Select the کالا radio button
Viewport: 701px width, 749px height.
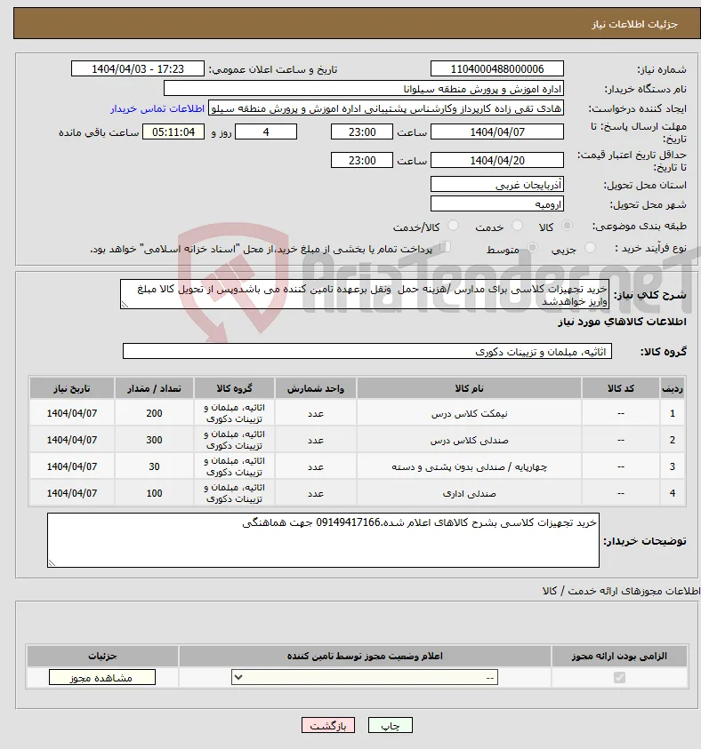[x=567, y=226]
